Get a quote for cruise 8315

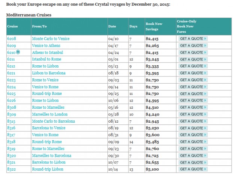tap(193, 121)
